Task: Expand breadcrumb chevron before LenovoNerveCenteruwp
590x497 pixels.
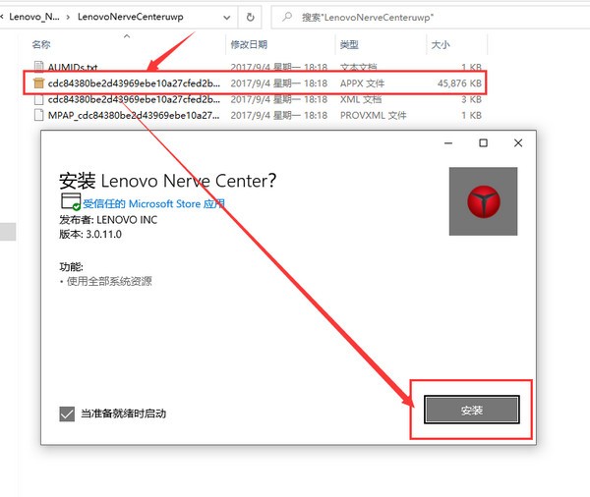Action: [x=67, y=17]
